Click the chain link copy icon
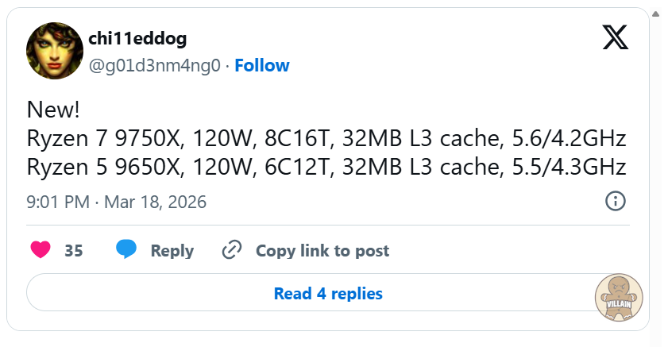This screenshot has height=347, width=668. click(232, 250)
